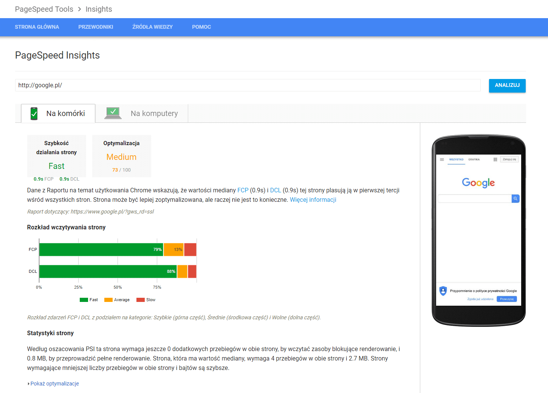Click the Optymalizacja Medium score card

[x=122, y=156]
